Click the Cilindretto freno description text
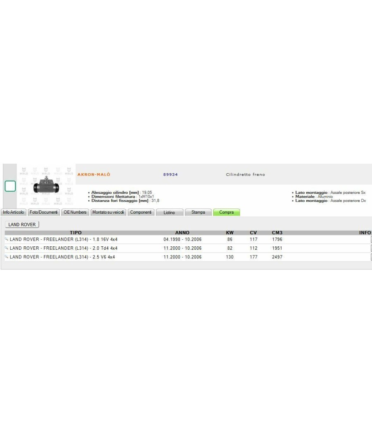 246,175
